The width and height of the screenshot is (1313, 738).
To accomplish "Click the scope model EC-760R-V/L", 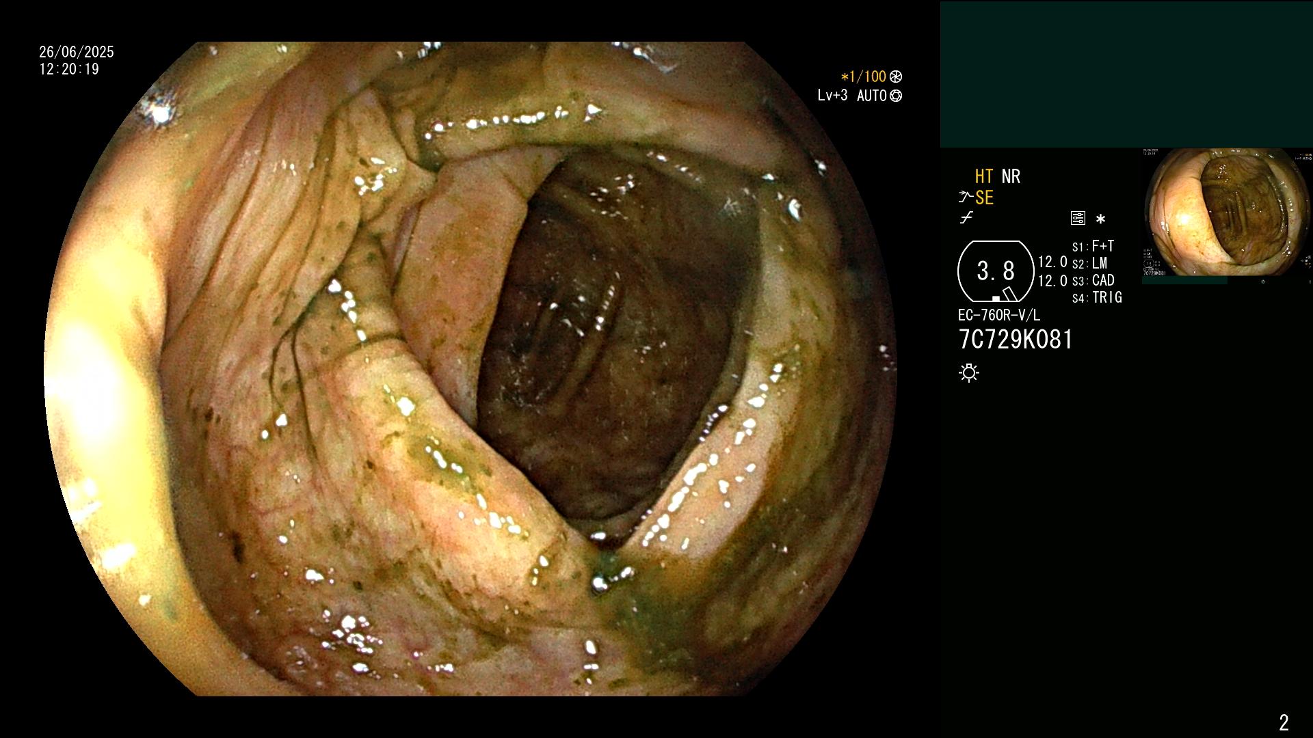I will (999, 315).
